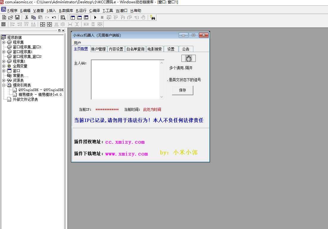Click the 保存 button
Viewport: 328px width, 229px height.
182,90
